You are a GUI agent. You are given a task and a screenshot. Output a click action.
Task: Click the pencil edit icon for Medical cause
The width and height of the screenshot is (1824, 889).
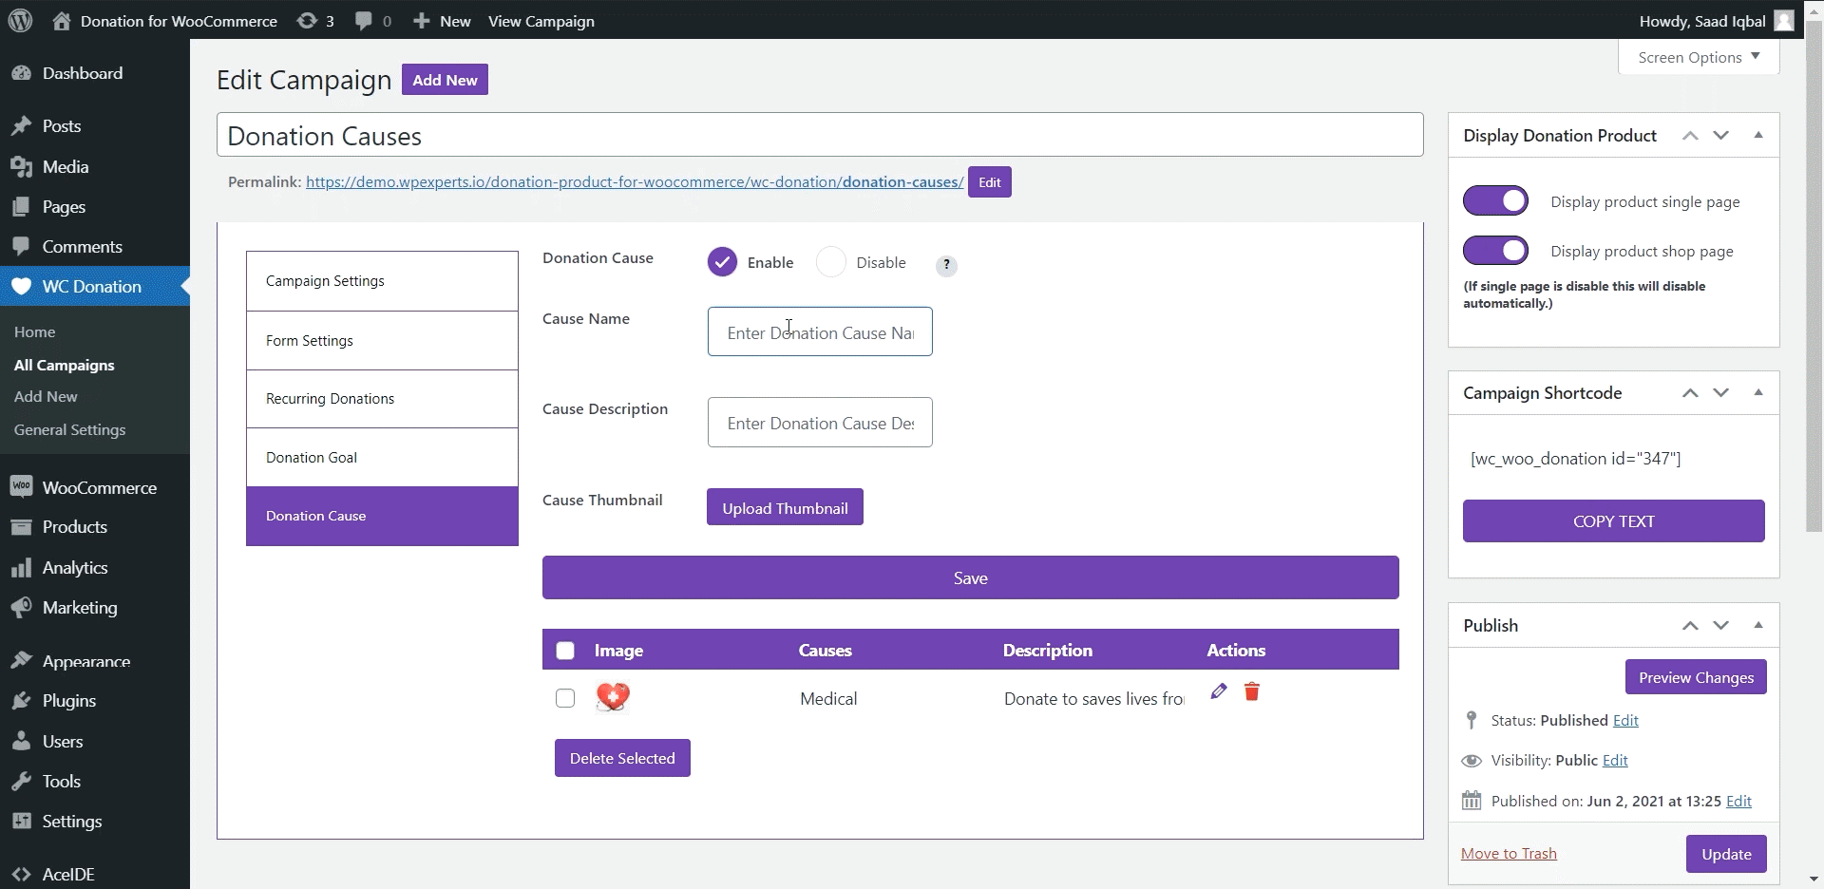(x=1219, y=691)
